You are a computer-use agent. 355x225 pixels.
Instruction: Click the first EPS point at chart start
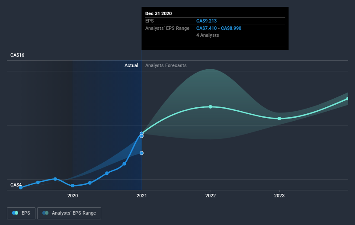click(x=21, y=187)
